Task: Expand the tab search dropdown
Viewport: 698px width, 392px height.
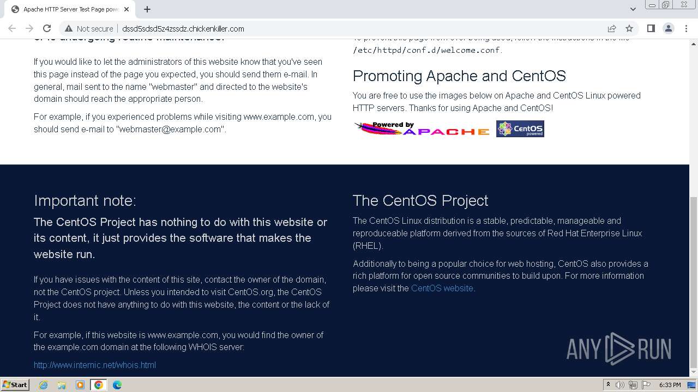Action: pos(633,9)
